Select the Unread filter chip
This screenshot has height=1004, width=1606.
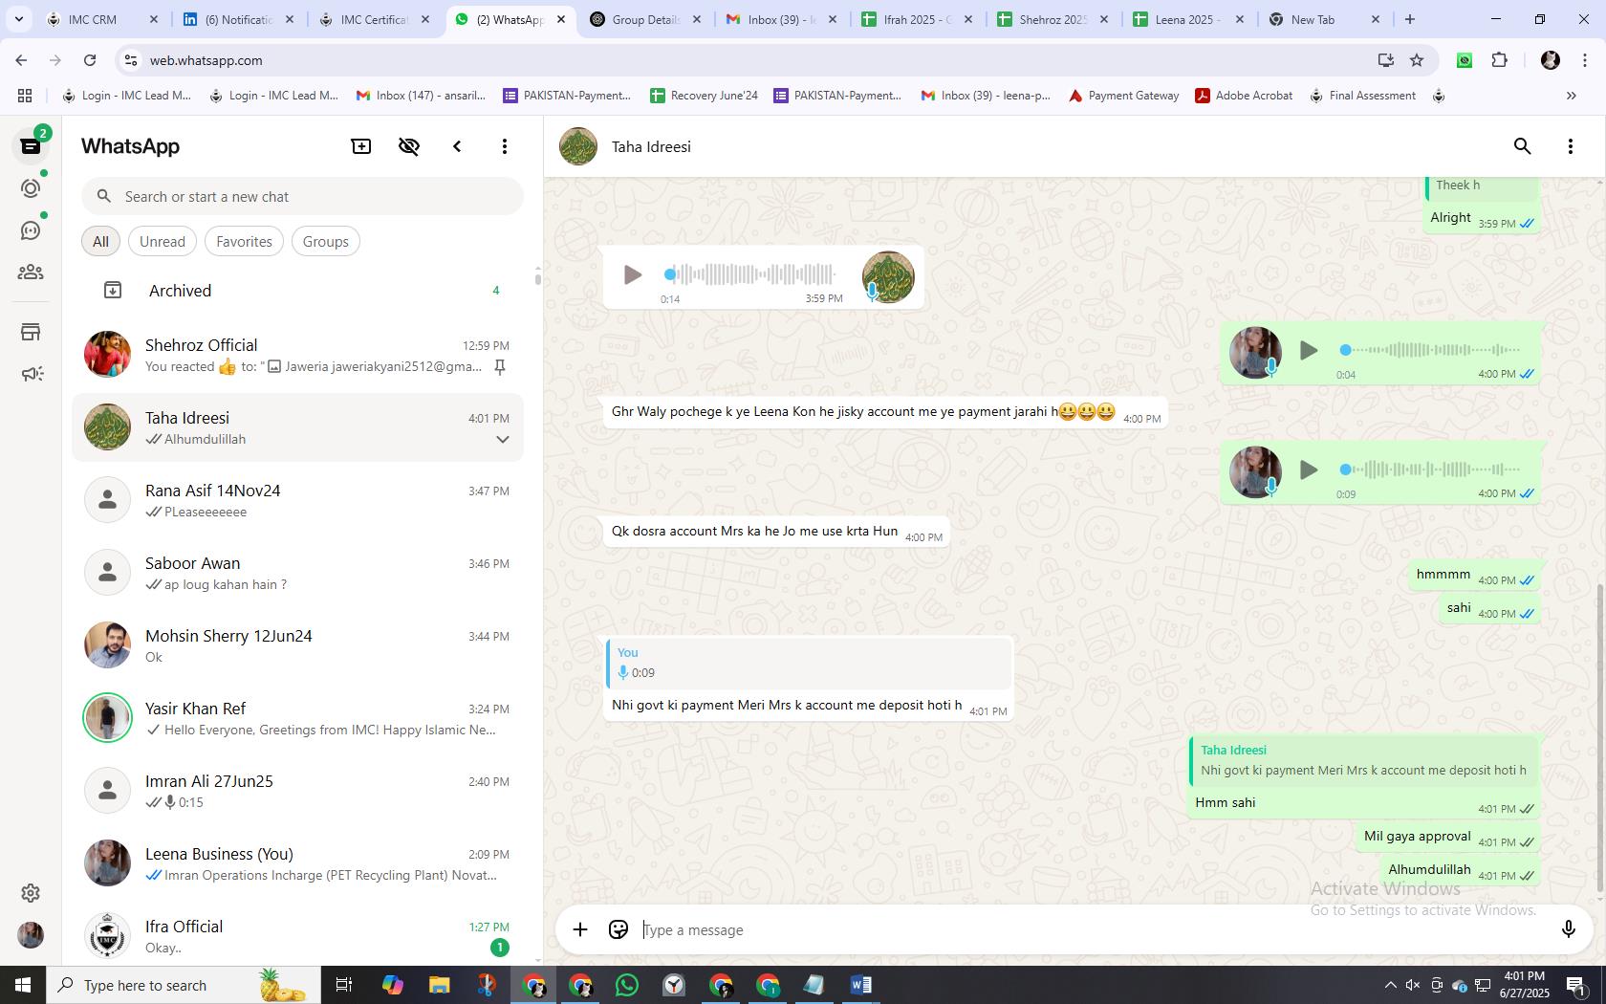click(x=163, y=242)
